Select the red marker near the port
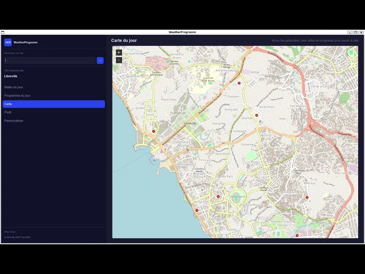Image resolution: width=365 pixels, height=274 pixels. pyautogui.click(x=153, y=131)
